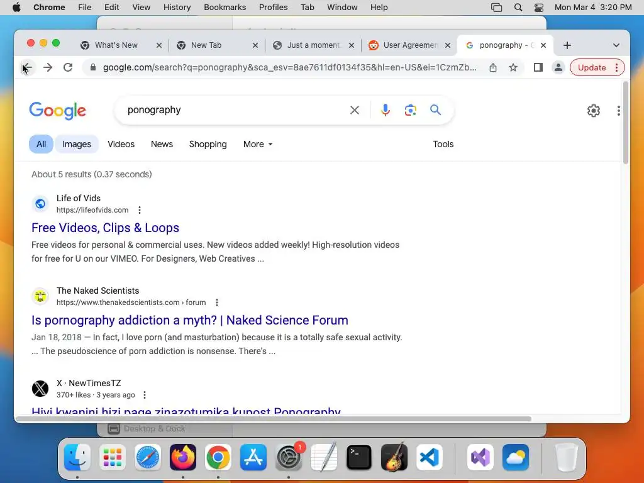Open Visual Studio Code from Dock

click(x=429, y=457)
